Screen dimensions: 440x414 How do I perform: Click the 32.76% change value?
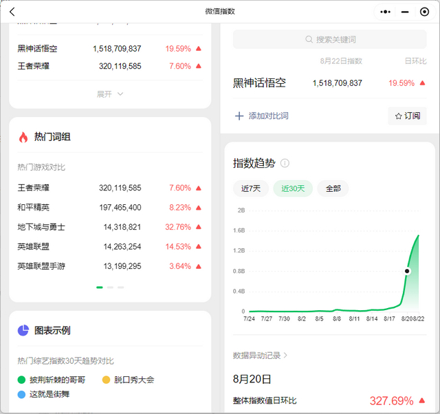click(x=178, y=227)
